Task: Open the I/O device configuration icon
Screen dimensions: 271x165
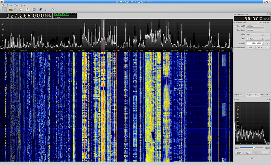Action: coord(10,9)
